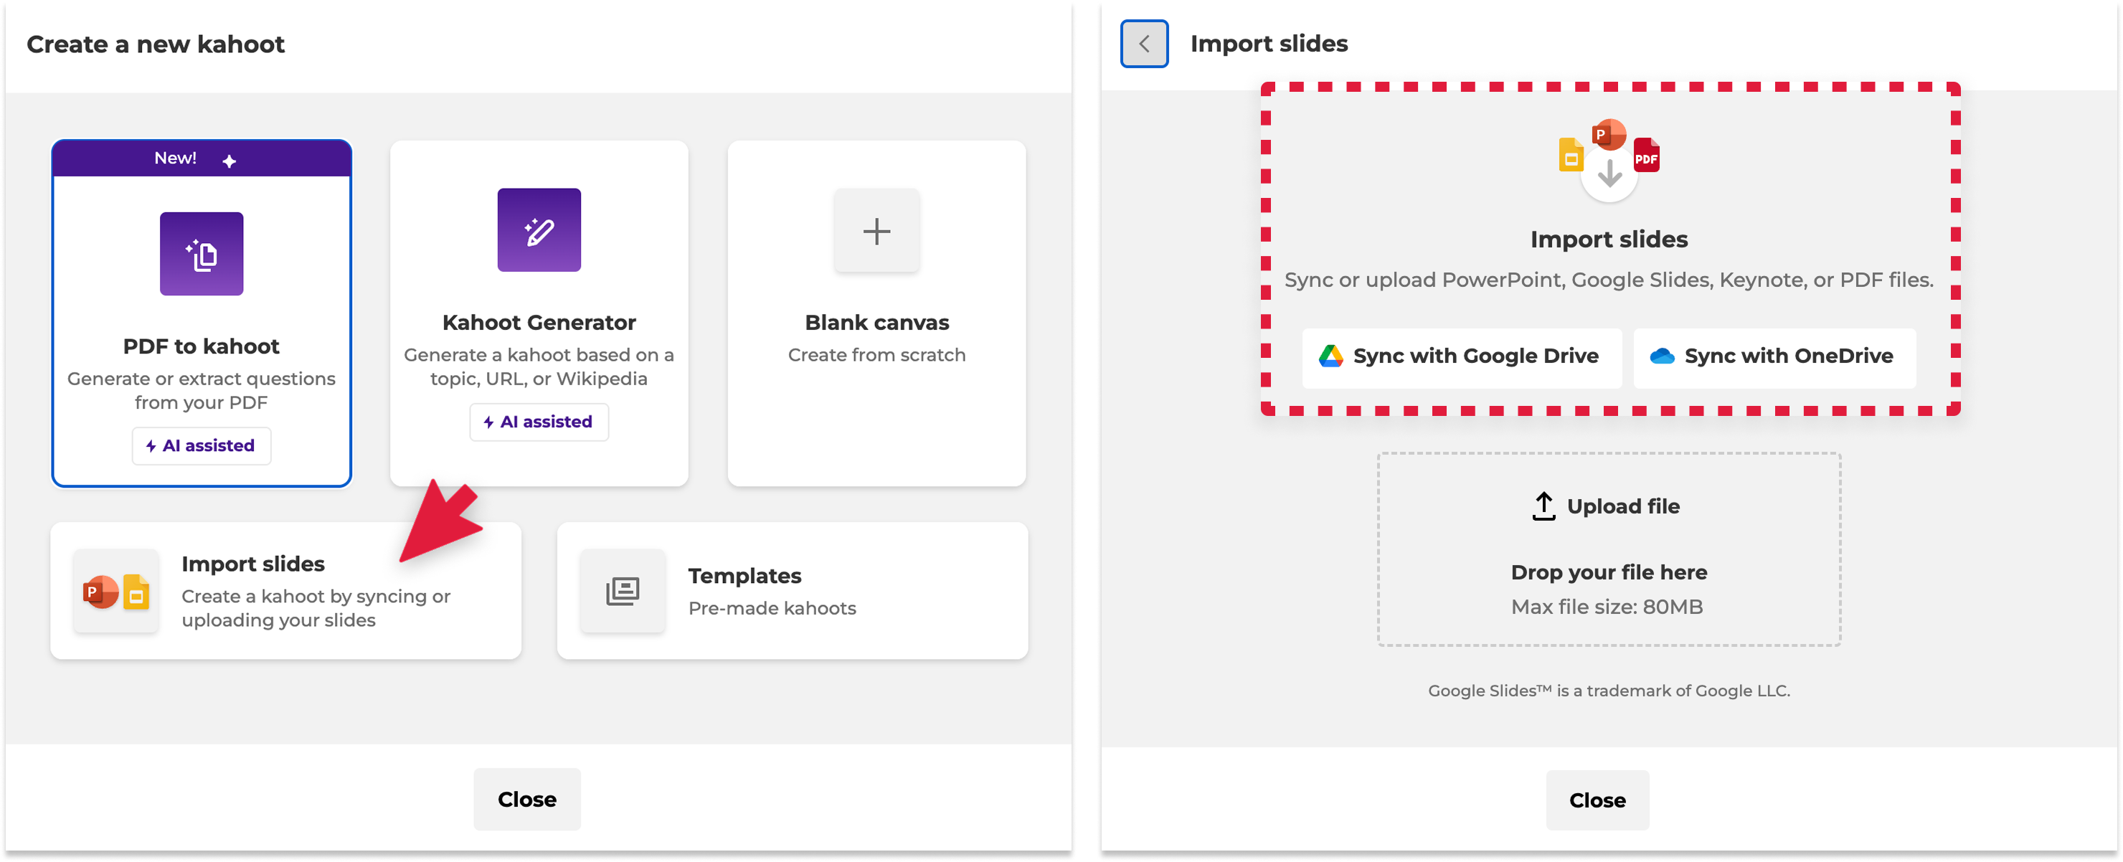Close the Create a new kahoot dialog
2123x862 pixels.
click(526, 800)
